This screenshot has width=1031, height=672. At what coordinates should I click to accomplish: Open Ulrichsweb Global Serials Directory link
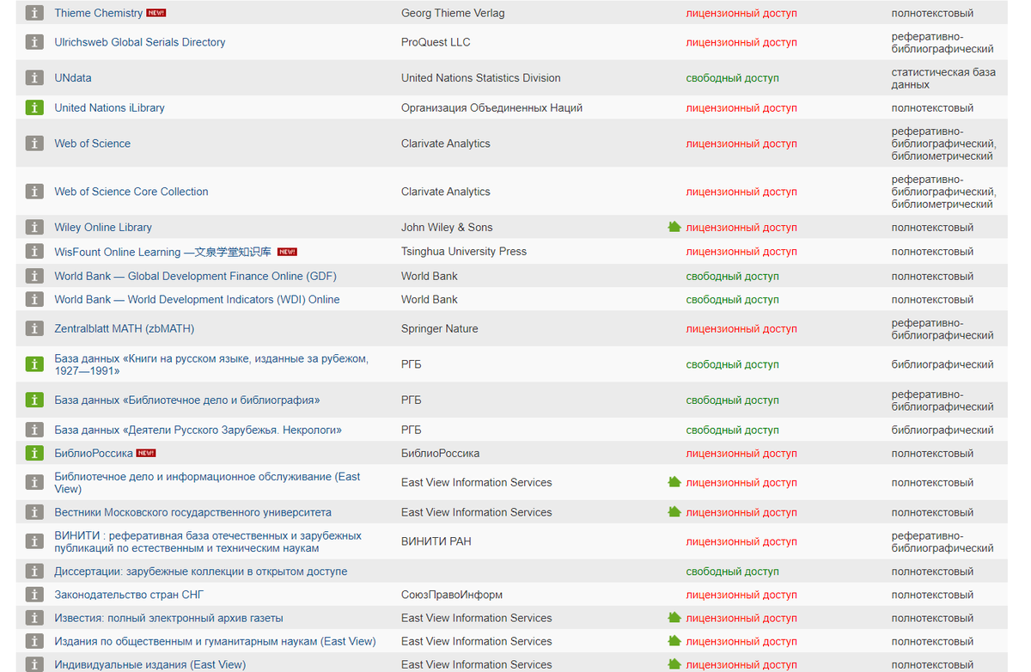point(140,42)
